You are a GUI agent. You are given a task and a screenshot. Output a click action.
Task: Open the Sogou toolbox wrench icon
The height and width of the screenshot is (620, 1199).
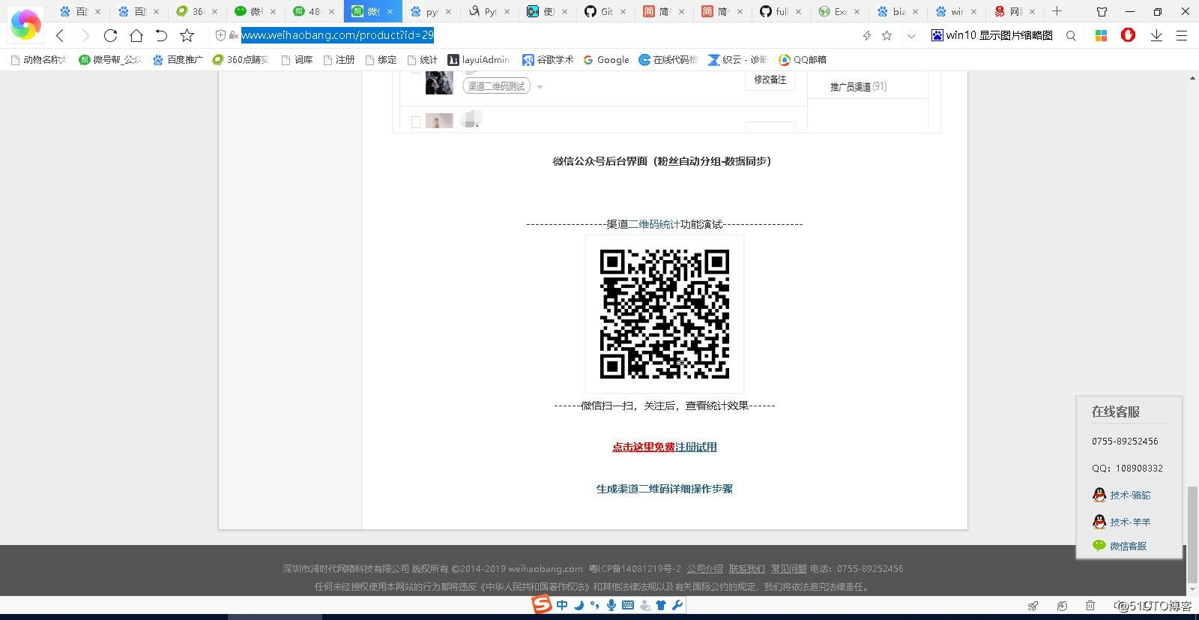point(677,605)
